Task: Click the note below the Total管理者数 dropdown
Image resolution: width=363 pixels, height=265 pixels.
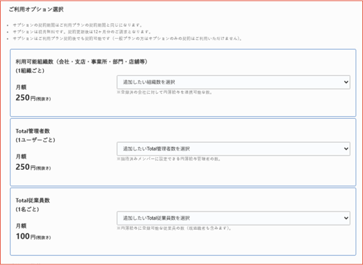Action: [169, 159]
